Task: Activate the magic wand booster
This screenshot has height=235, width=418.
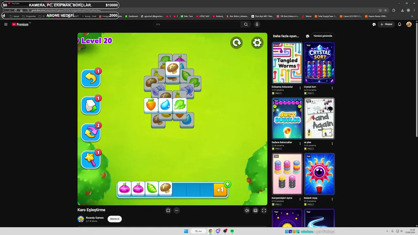Action: click(x=91, y=159)
